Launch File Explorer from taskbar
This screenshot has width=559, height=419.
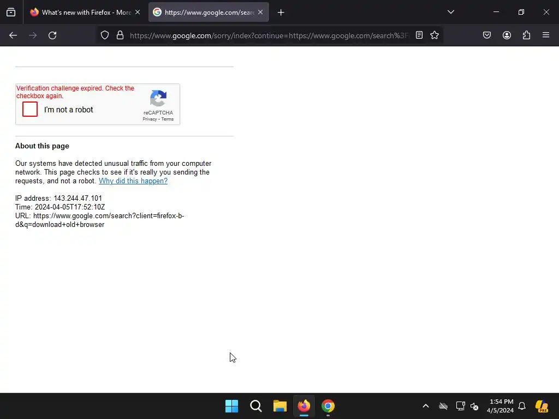click(280, 406)
